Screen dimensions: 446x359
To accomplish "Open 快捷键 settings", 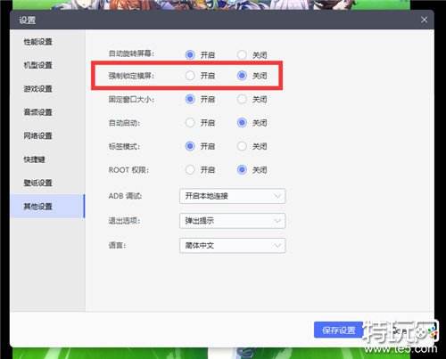I will click(34, 159).
